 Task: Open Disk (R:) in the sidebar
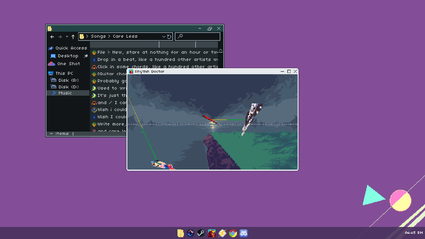[x=68, y=80]
